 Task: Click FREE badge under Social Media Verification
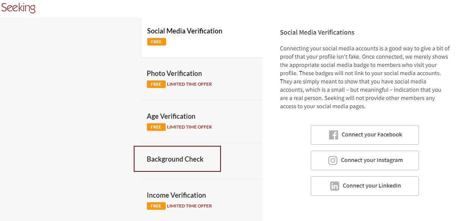(156, 42)
